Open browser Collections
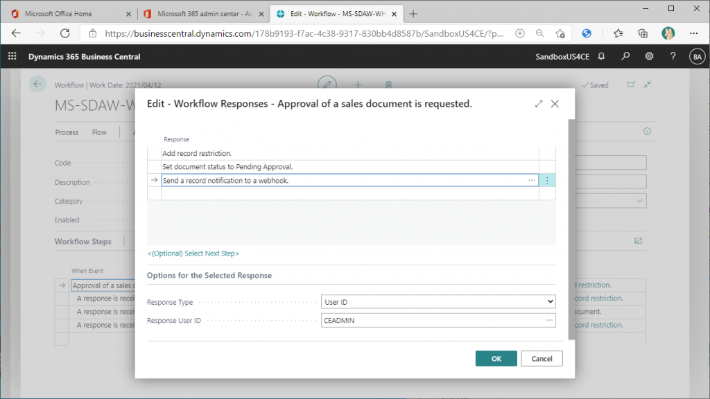Image resolution: width=710 pixels, height=399 pixels. (x=643, y=33)
